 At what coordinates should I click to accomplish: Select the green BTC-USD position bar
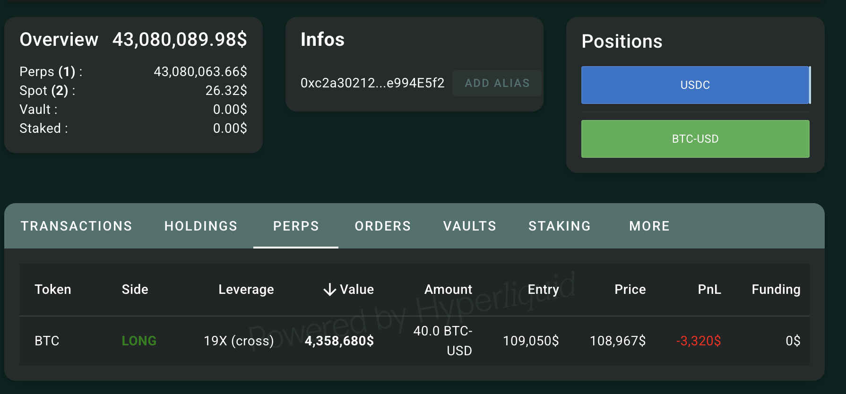(695, 139)
